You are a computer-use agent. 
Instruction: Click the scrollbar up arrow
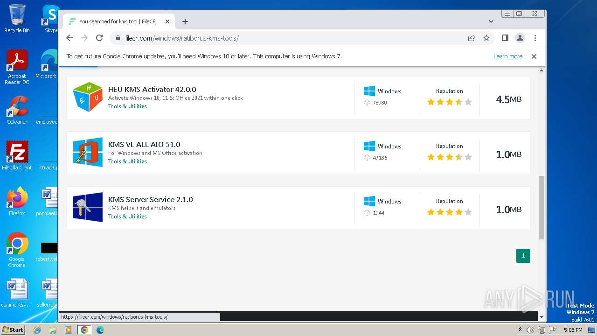541,70
